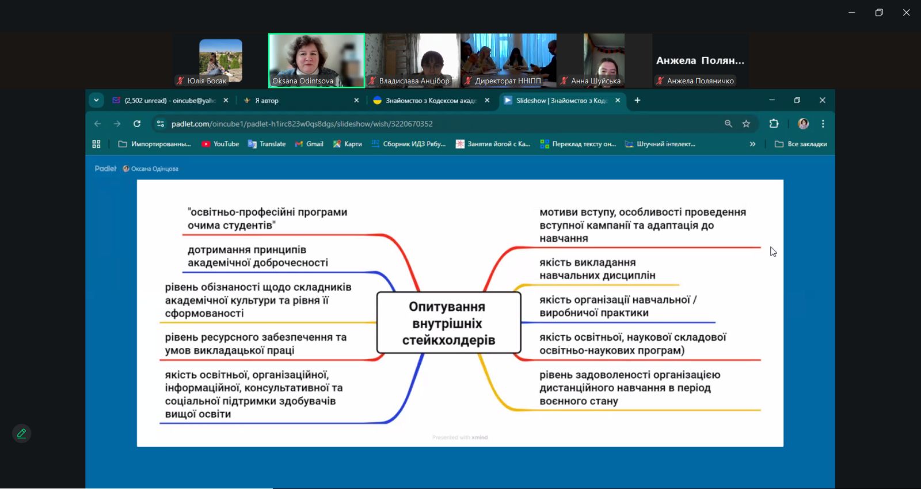
Task: Open the Gmail bookmark
Action: coord(309,144)
